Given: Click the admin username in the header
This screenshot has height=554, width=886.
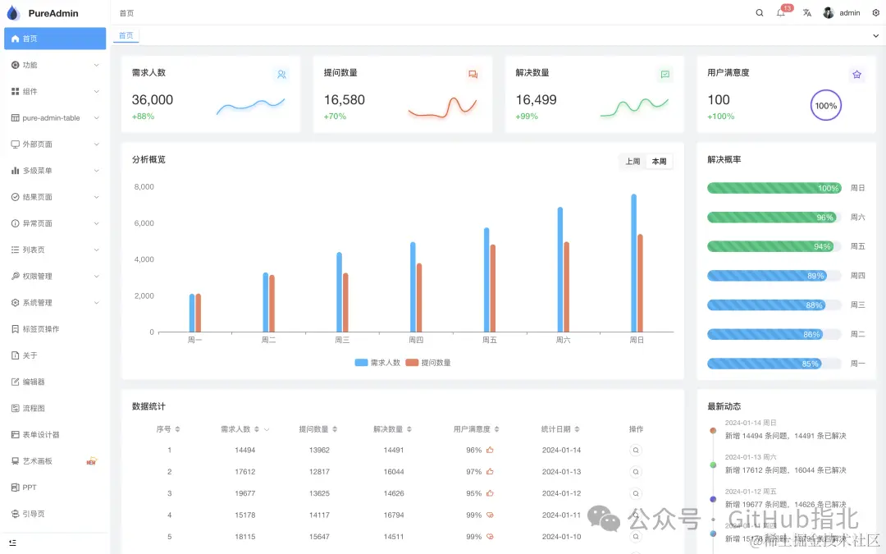Looking at the screenshot, I should [x=849, y=13].
